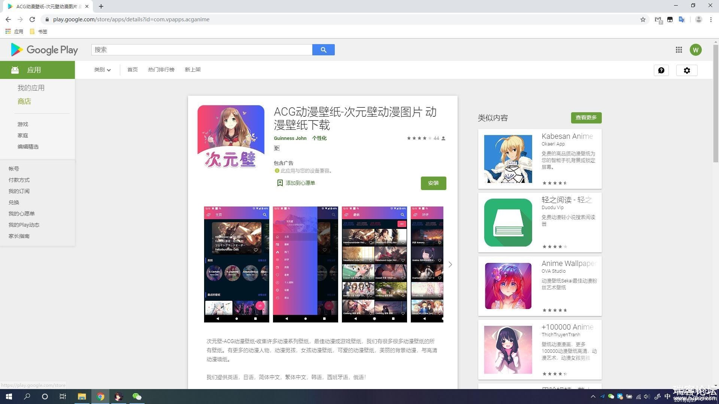Open developer Guinness John link
Screen dimensions: 719x404
[290, 138]
